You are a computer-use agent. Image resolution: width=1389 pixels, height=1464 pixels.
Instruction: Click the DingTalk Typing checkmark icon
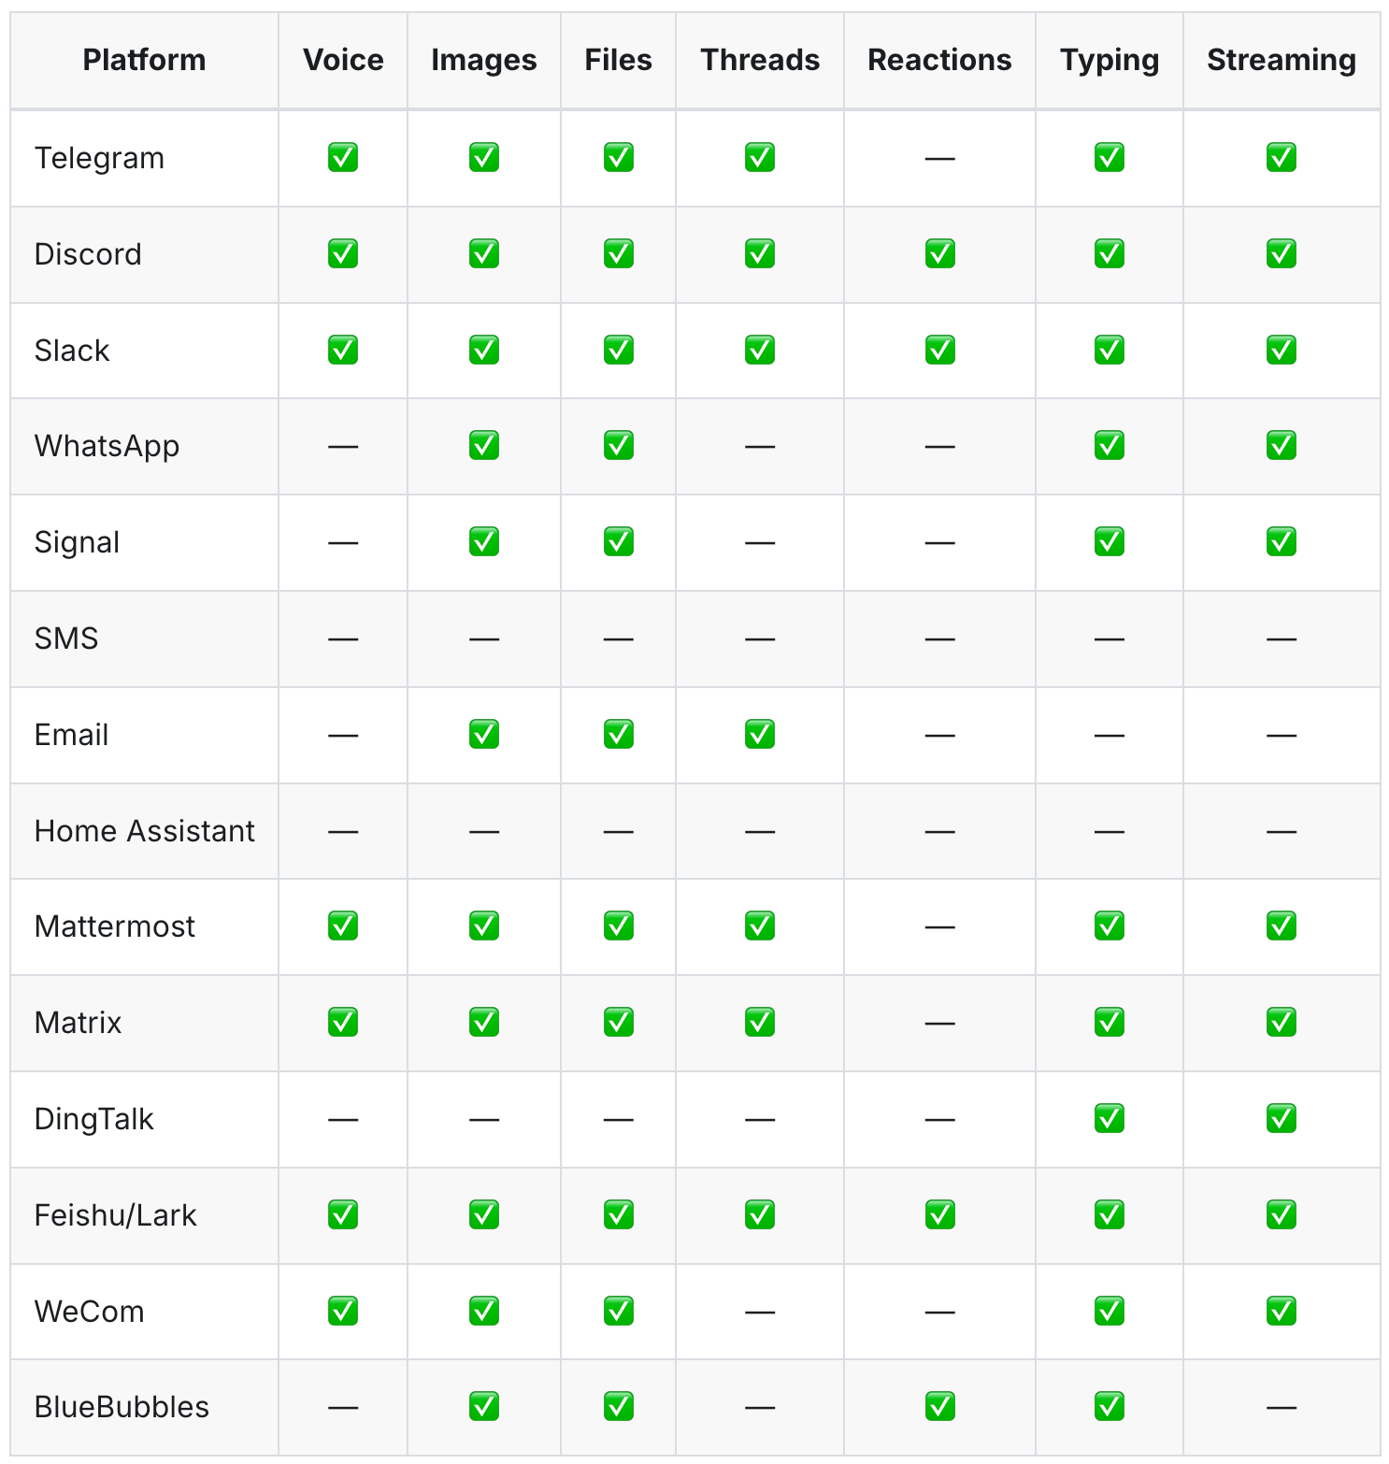[x=1109, y=1118]
